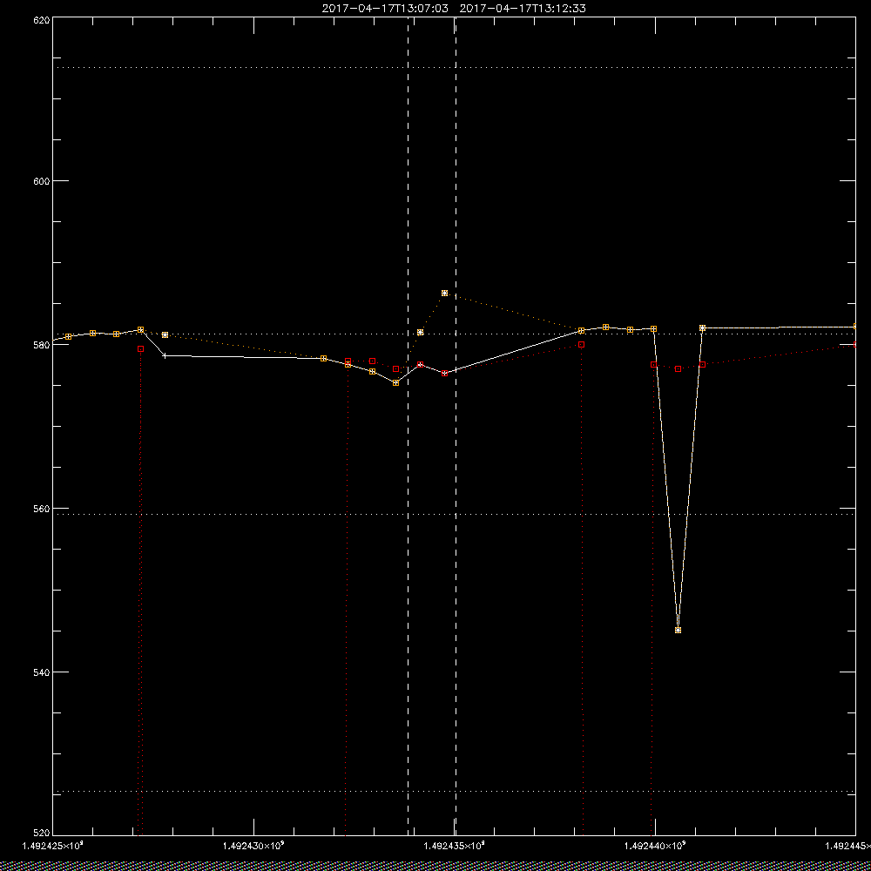Click the x-axis label 1.492435×10⁹
This screenshot has height=871, width=871.
point(455,846)
